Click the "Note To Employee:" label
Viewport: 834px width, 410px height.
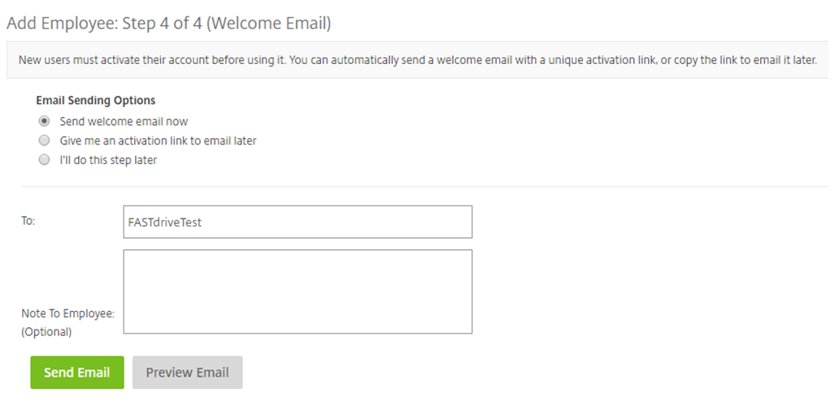point(68,313)
